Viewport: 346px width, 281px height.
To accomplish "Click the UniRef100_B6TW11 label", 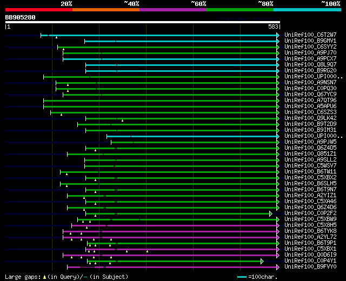I will click(310, 172).
